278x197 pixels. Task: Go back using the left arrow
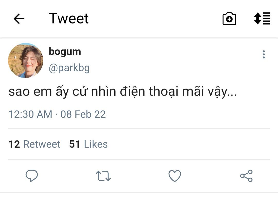[x=19, y=19]
